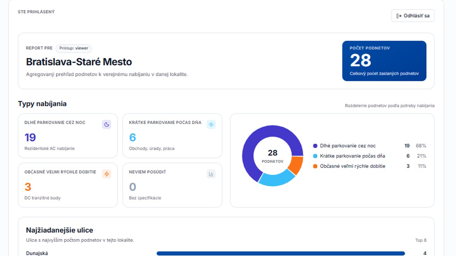Click the Prístup: viewer access badge

(74, 48)
